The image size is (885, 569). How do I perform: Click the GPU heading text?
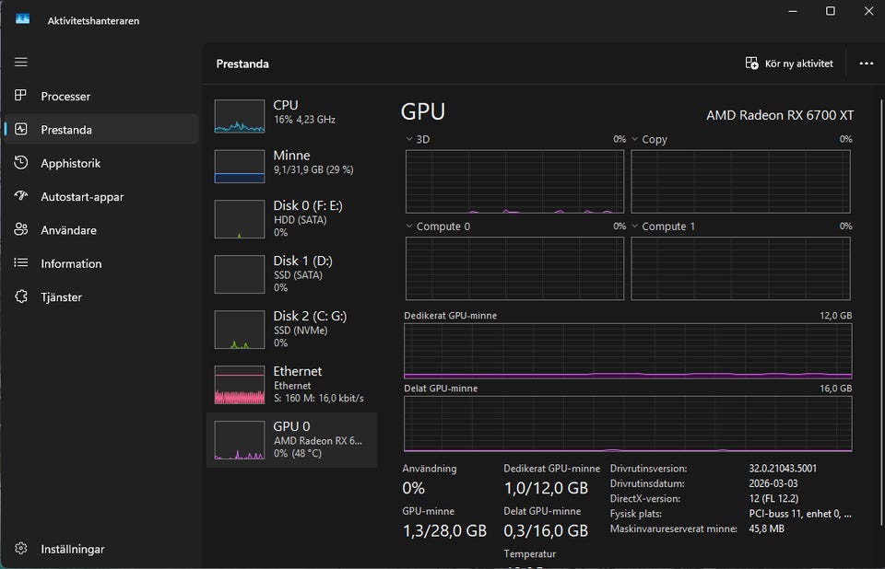pyautogui.click(x=423, y=111)
